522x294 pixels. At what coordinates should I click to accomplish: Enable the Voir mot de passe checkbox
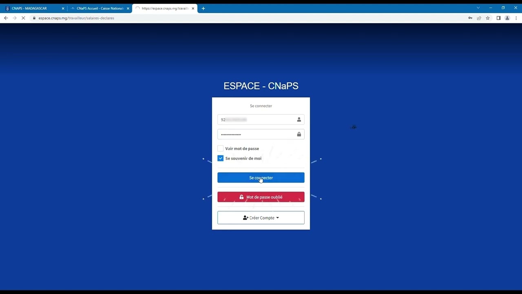click(x=220, y=149)
